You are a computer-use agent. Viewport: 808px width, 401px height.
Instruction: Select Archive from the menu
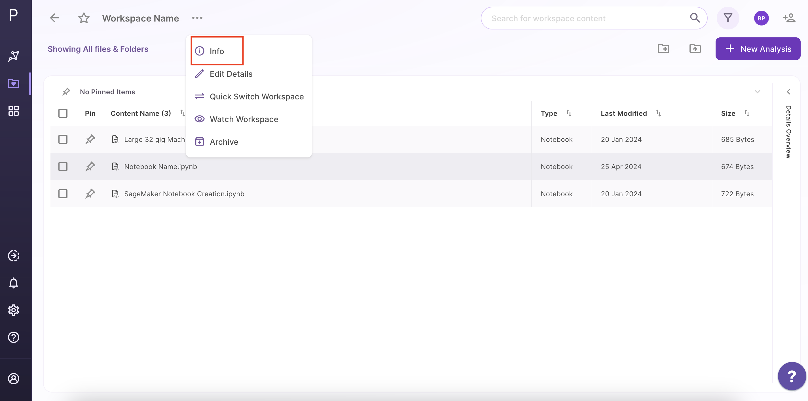click(x=249, y=142)
